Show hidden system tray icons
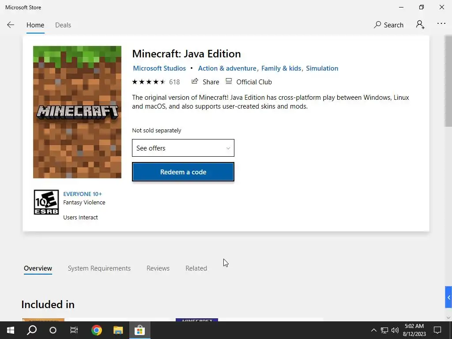This screenshot has height=339, width=452. [373, 330]
